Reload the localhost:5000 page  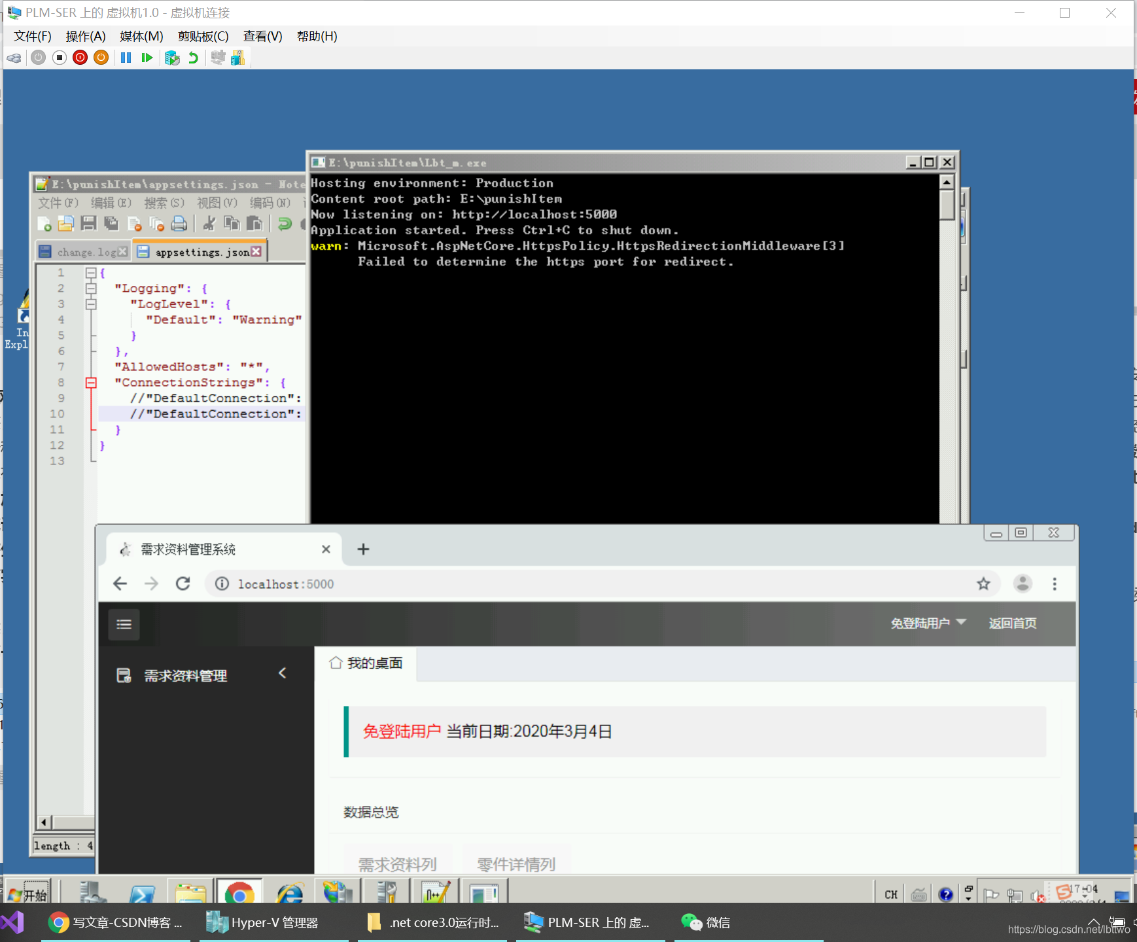tap(183, 584)
